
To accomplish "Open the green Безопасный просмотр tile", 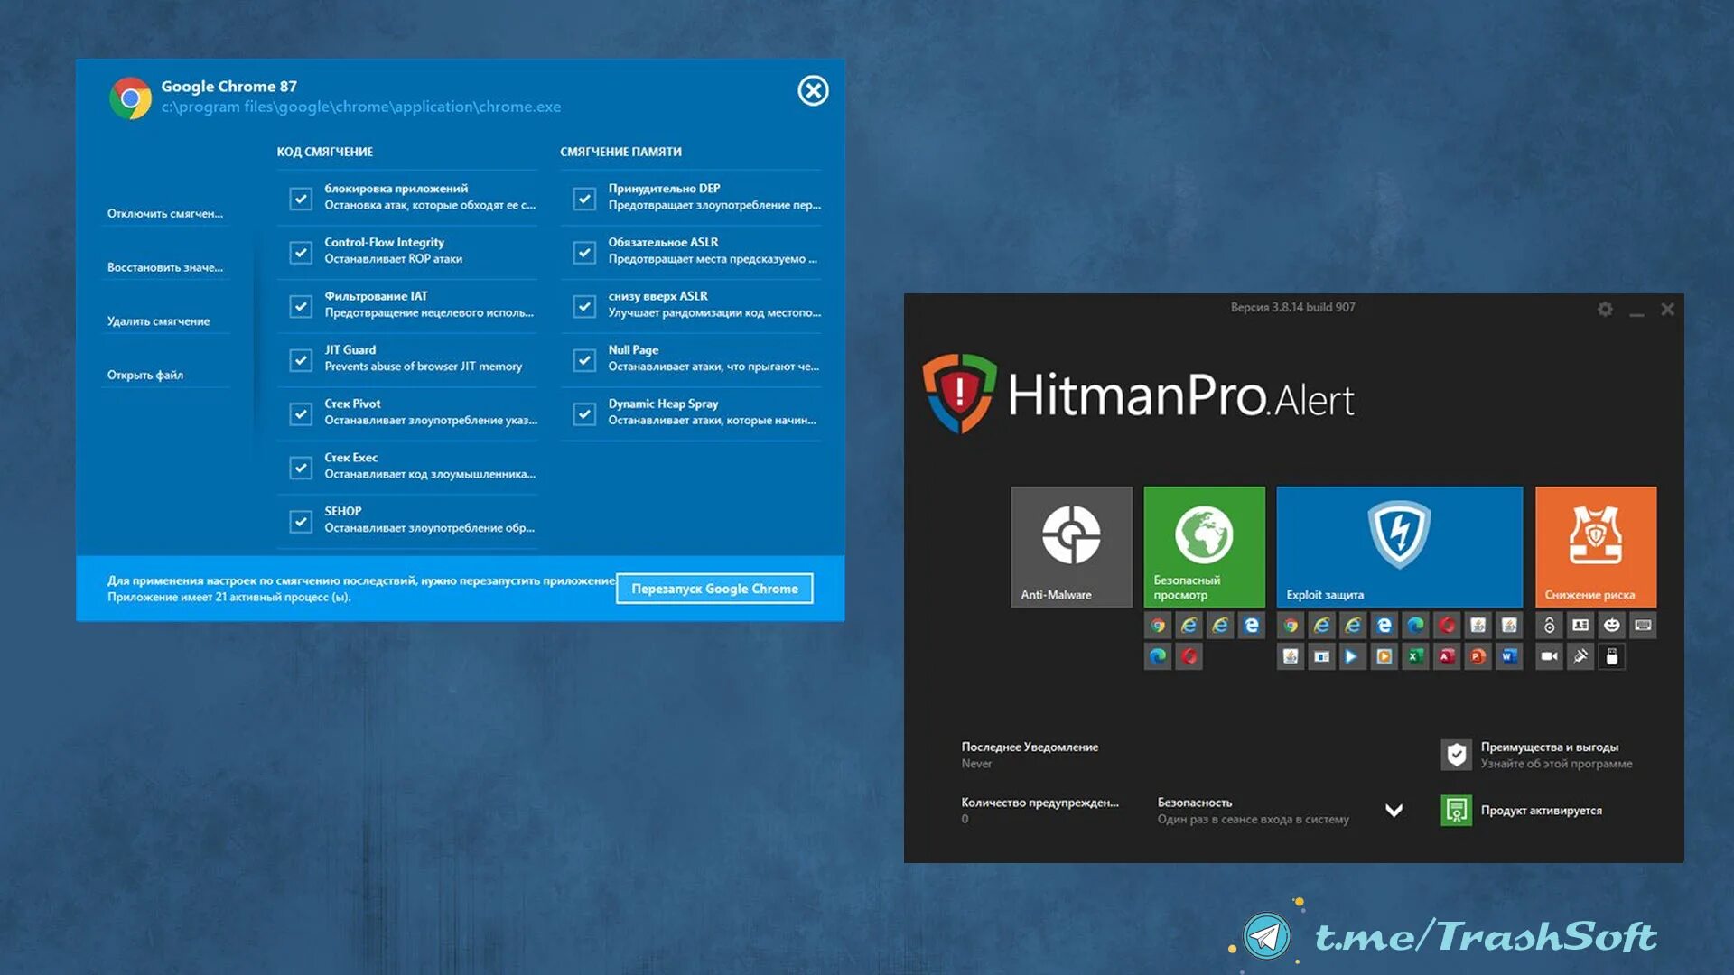I will pyautogui.click(x=1204, y=547).
